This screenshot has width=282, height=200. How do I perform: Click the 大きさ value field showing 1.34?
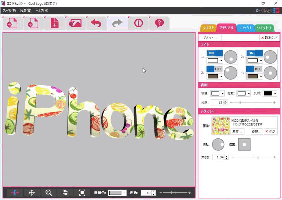219,157
